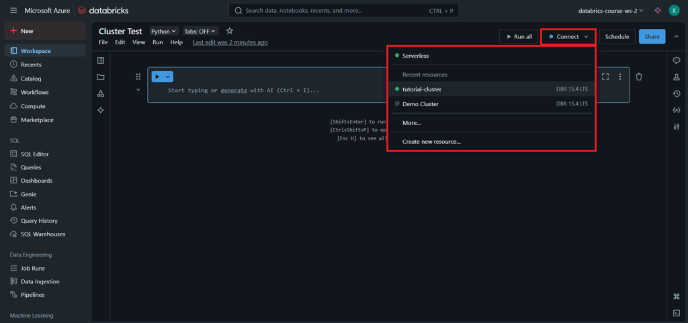Open Genie in the sidebar

coord(45,194)
